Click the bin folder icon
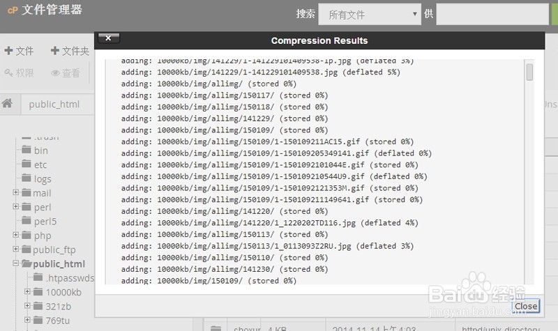This screenshot has width=558, height=331. click(x=27, y=150)
